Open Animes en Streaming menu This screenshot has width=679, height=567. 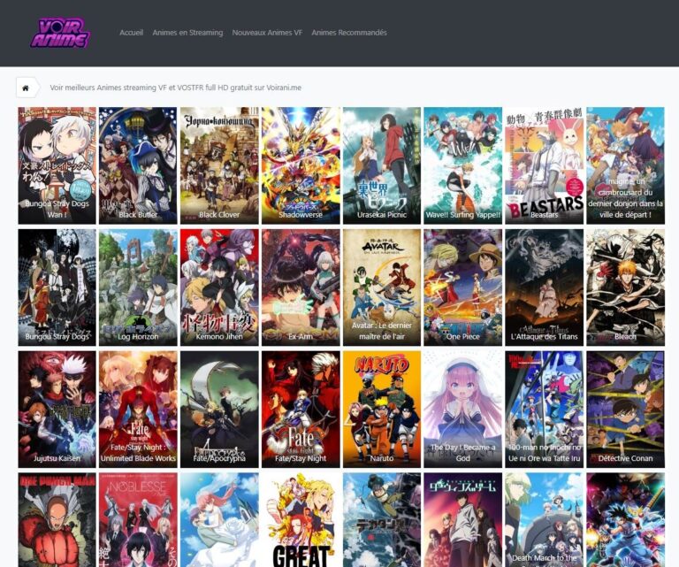pos(187,33)
